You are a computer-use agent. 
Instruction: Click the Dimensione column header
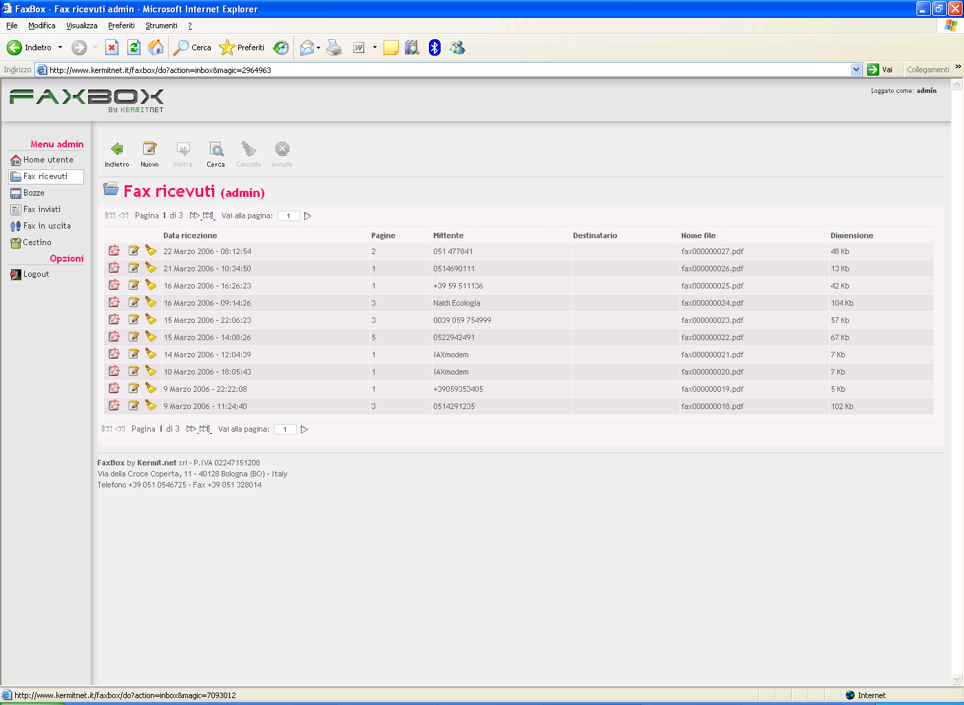[852, 235]
